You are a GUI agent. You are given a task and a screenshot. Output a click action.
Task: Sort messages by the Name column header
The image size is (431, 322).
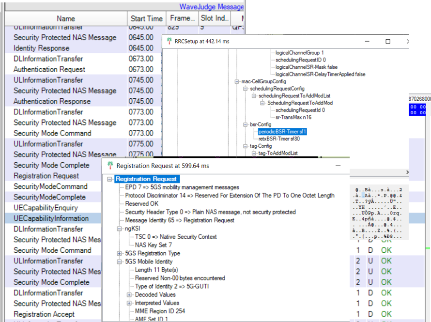(x=66, y=18)
